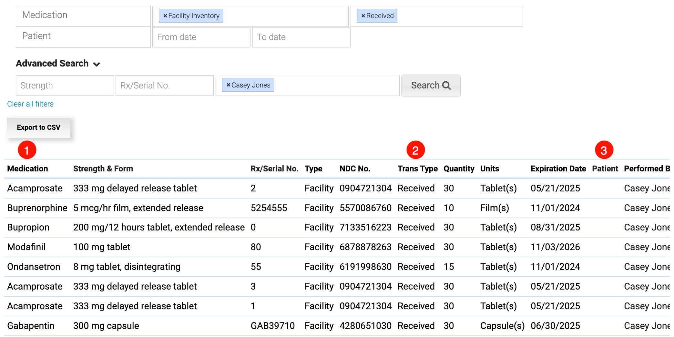Sort by the Expiration Date column
The width and height of the screenshot is (674, 337).
(x=558, y=168)
